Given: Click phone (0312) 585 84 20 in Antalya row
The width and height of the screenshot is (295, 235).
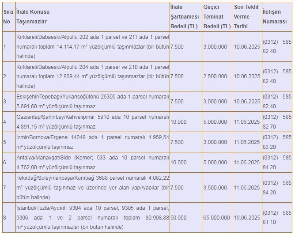Looking at the screenshot, I should pos(277,163).
